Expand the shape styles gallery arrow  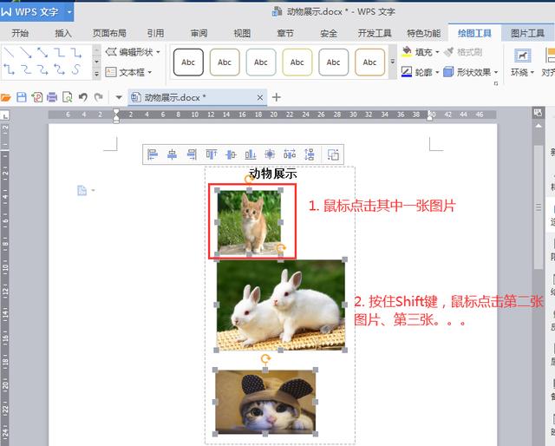[x=393, y=62]
